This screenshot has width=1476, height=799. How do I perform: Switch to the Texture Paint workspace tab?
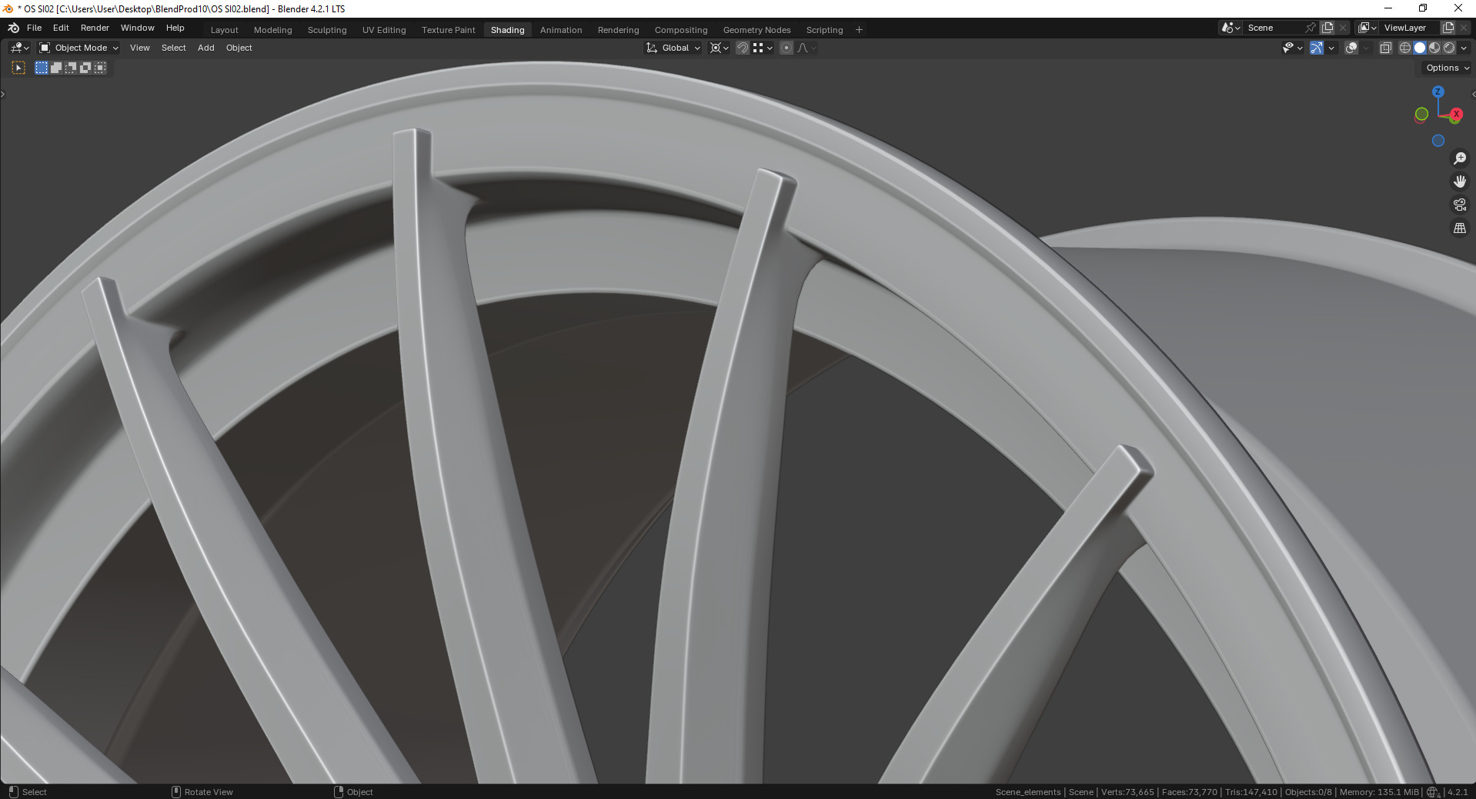point(448,30)
